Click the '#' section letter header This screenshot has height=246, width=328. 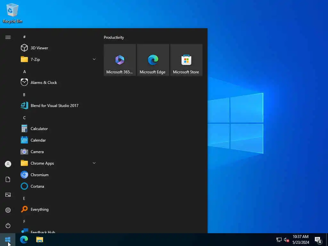click(24, 37)
